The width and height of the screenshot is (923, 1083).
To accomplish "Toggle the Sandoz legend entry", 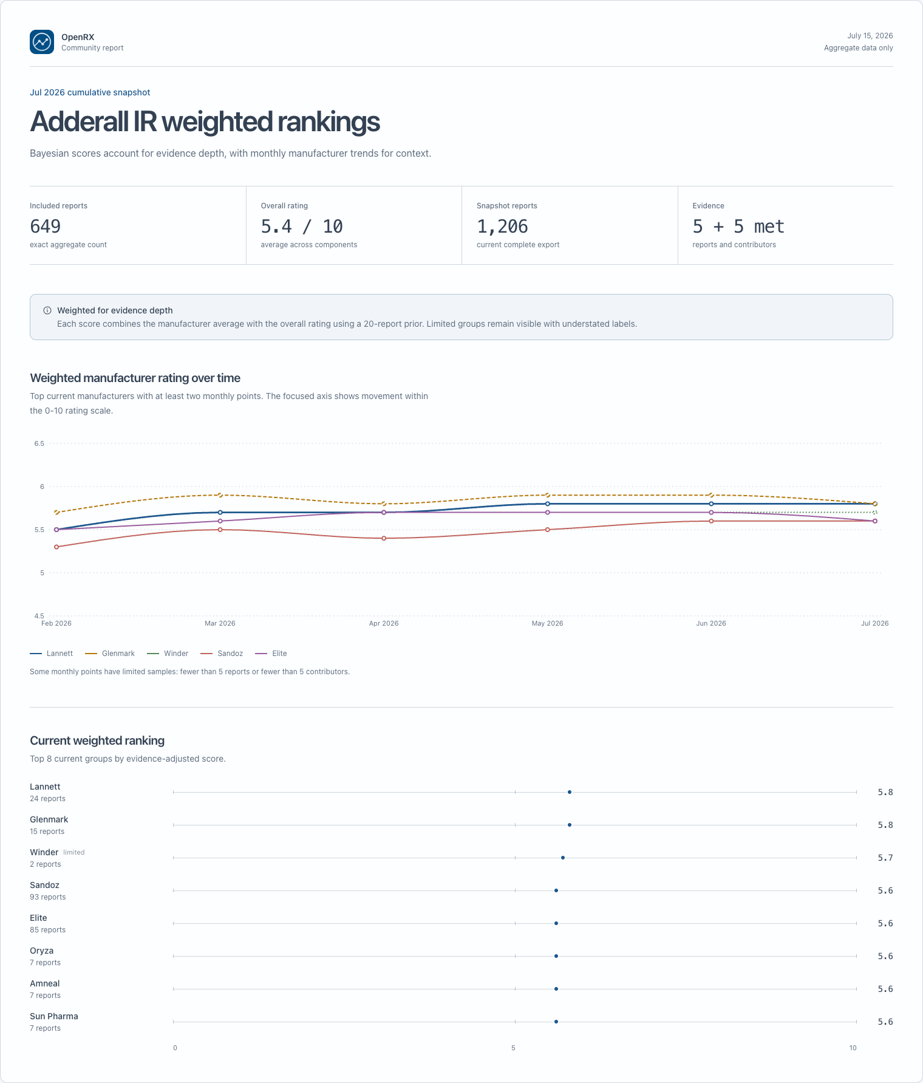I will point(222,654).
